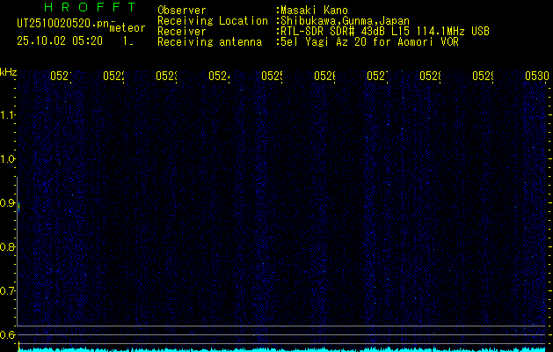Click the 'Receiver' field label
This screenshot has height=352, width=553.
tap(182, 32)
